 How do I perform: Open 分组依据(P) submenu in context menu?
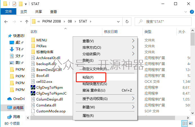[105, 54]
